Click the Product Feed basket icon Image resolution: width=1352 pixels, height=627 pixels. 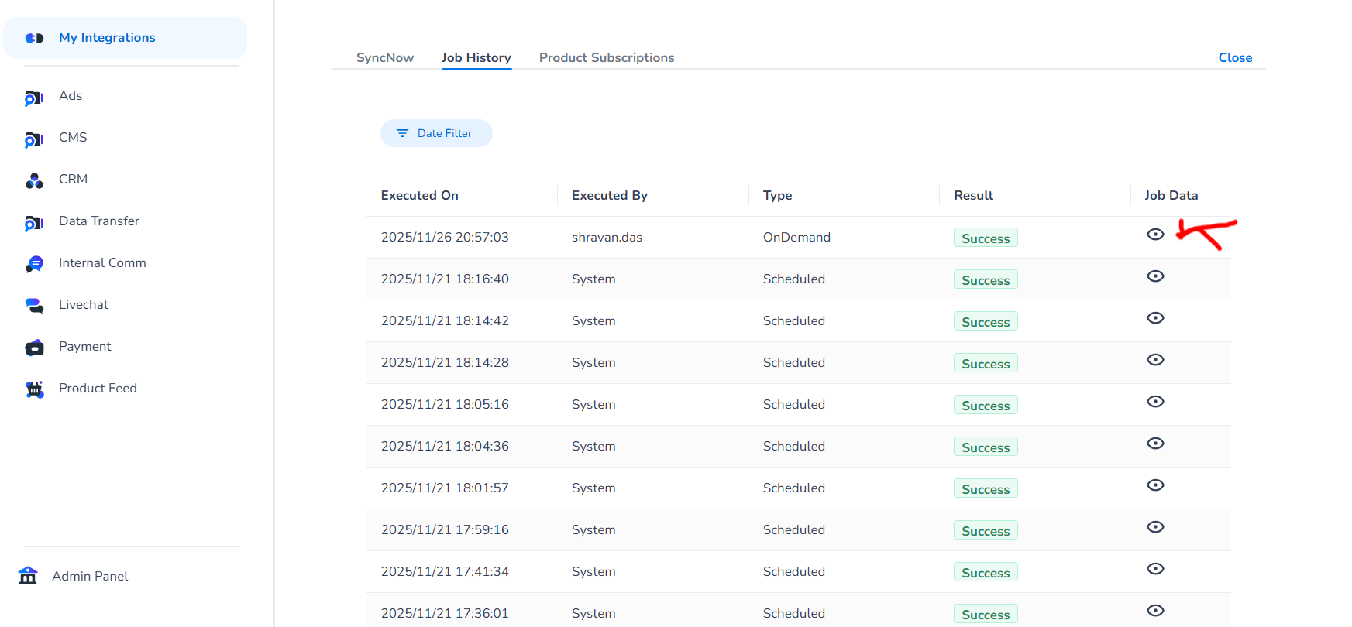coord(34,389)
